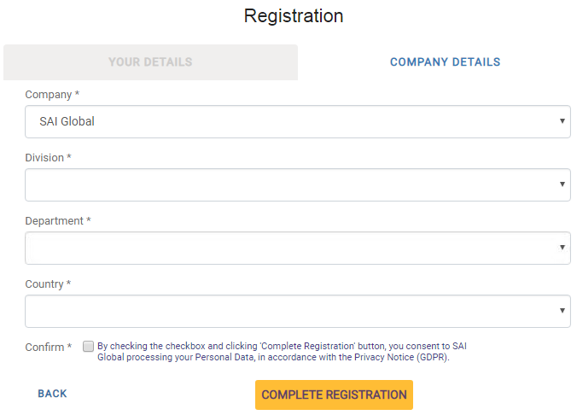Click the Country field label

click(x=48, y=284)
